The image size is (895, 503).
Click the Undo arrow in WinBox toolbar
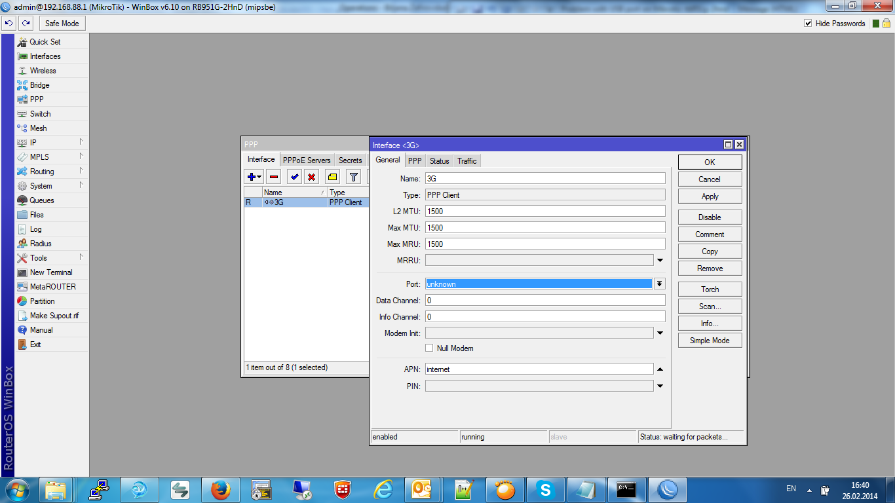pyautogui.click(x=9, y=24)
